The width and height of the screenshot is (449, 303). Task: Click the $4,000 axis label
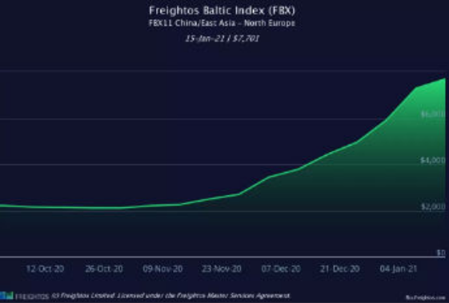[x=433, y=160]
